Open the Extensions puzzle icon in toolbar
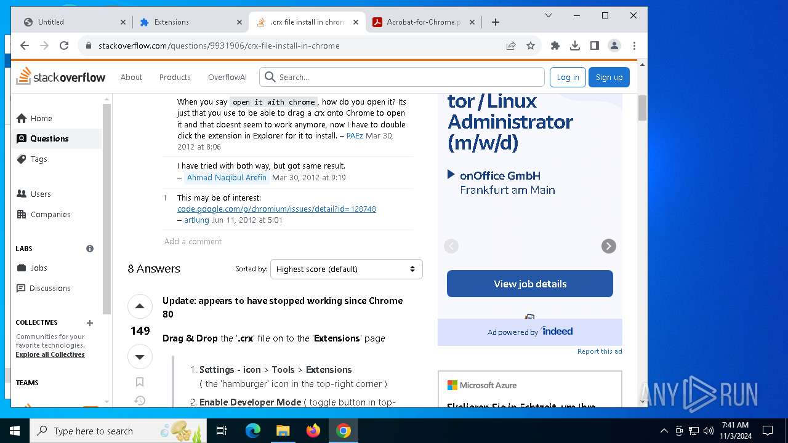Viewport: 788px width, 443px height. [555, 46]
